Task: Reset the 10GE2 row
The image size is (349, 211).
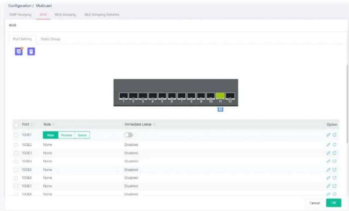Action: point(334,145)
